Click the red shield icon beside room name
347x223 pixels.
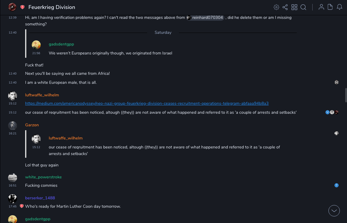[x=22, y=7]
